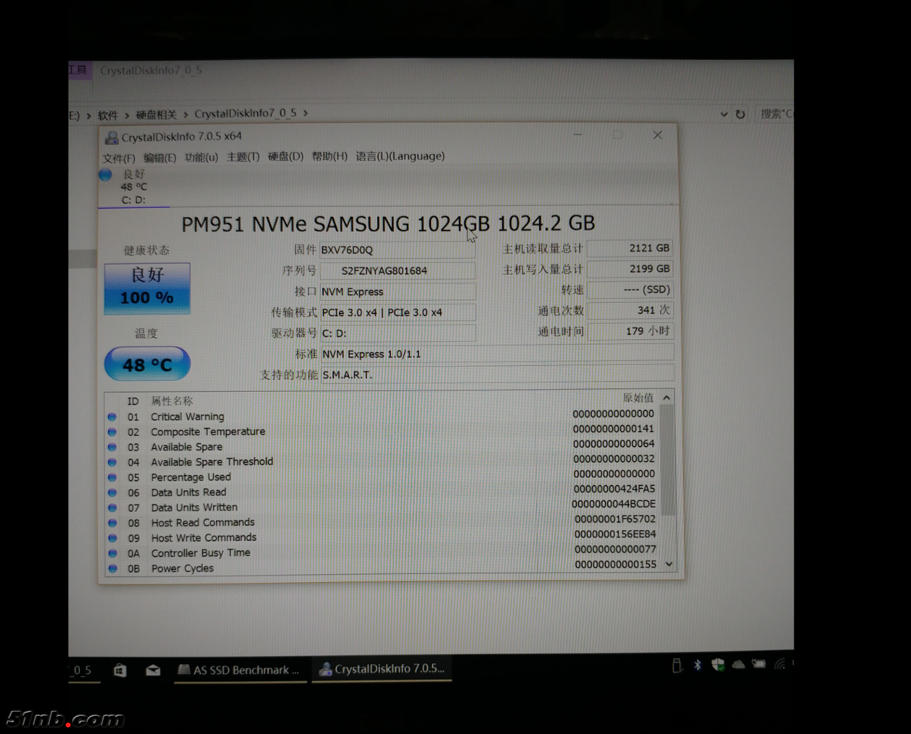This screenshot has height=734, width=911.
Task: Click the raw value 0000000044BCDE
Action: (x=614, y=503)
